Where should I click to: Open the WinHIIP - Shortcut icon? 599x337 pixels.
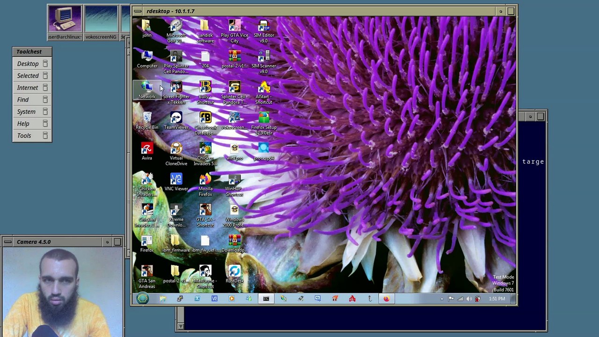tap(234, 185)
